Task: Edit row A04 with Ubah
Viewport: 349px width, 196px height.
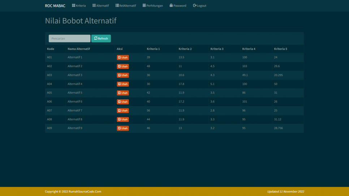Action: (123, 84)
